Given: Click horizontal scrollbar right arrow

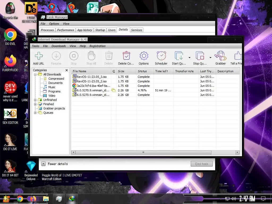Looking at the screenshot, I should [237, 152].
